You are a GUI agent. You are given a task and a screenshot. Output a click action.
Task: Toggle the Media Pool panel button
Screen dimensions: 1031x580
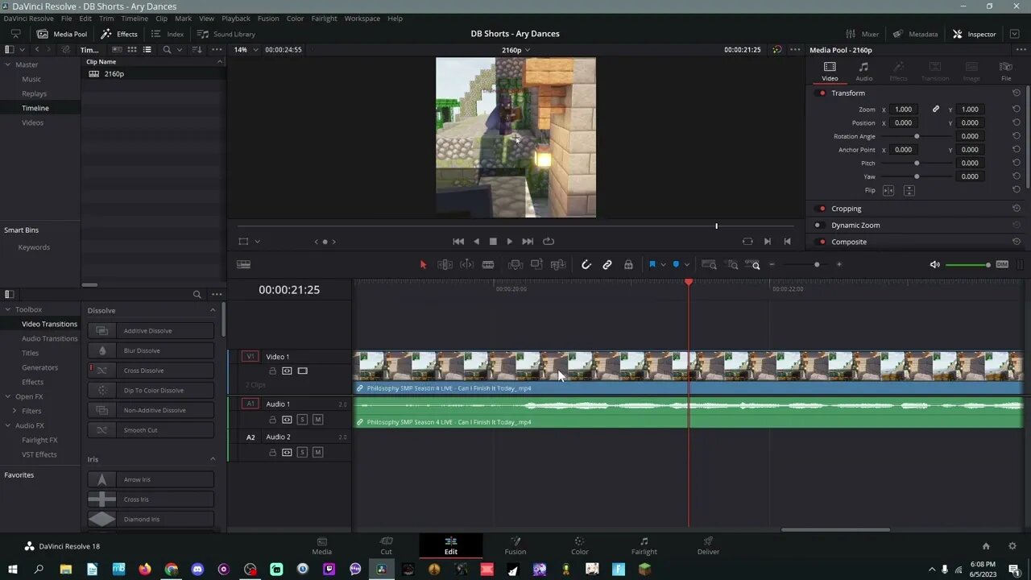point(62,34)
